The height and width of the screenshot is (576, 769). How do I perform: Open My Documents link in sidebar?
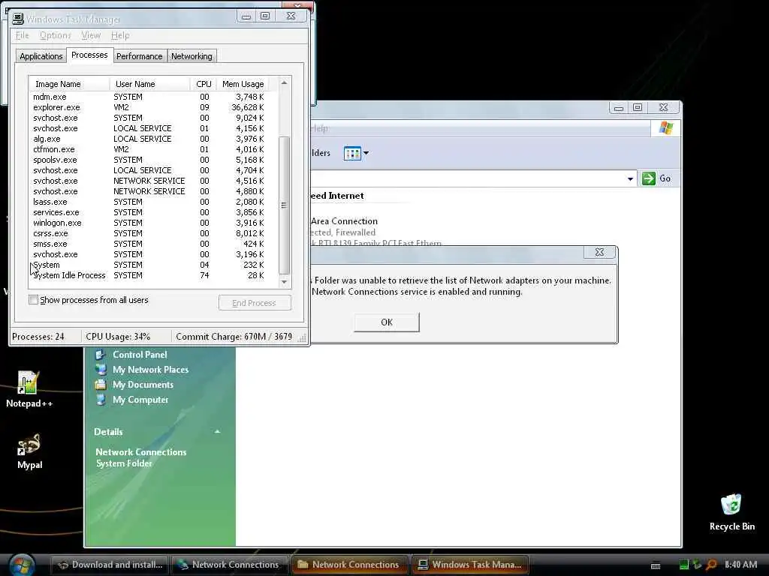pos(143,385)
